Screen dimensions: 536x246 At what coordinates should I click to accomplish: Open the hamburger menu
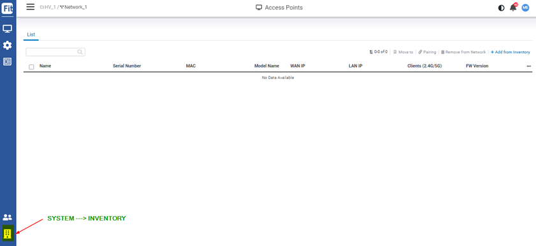tap(31, 7)
